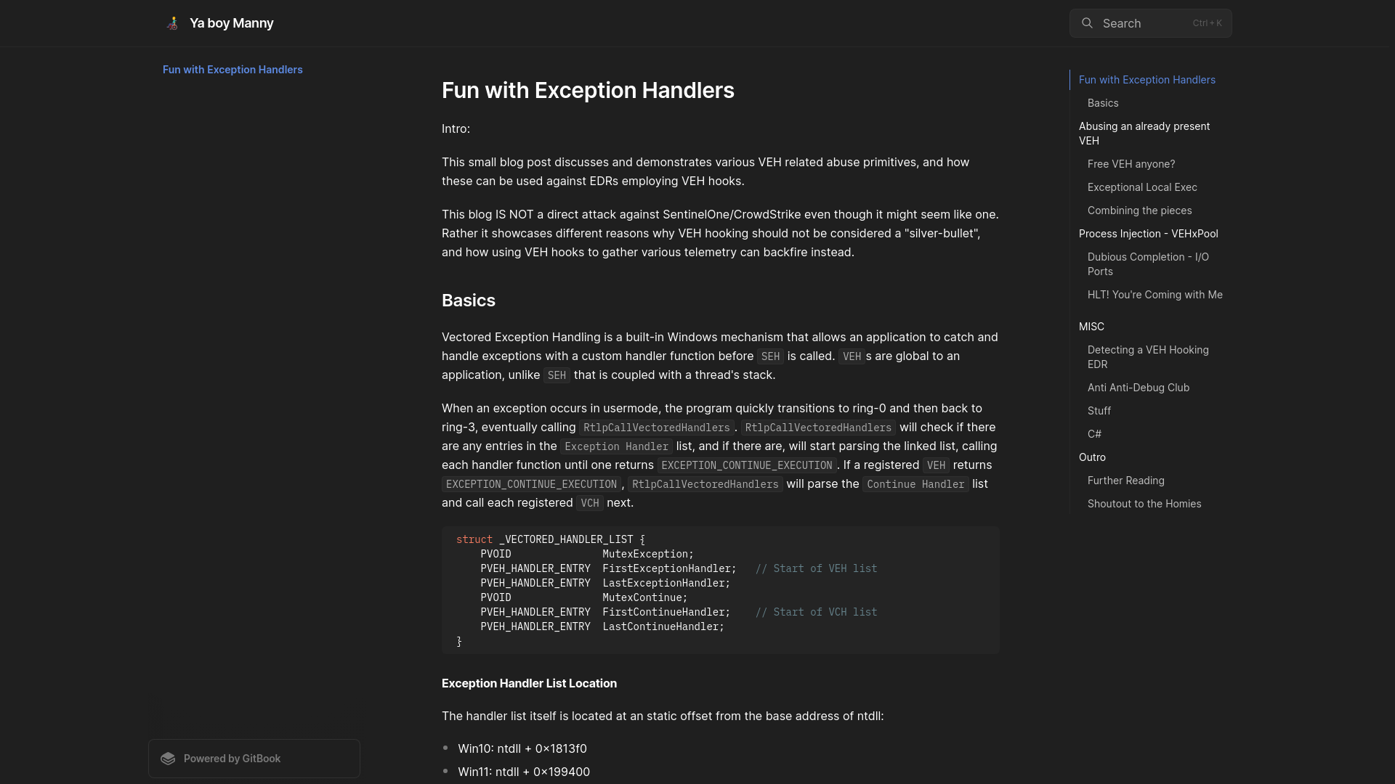Navigate to Detecting a VEH Hooking EDR section
This screenshot has width=1395, height=784.
1148,357
